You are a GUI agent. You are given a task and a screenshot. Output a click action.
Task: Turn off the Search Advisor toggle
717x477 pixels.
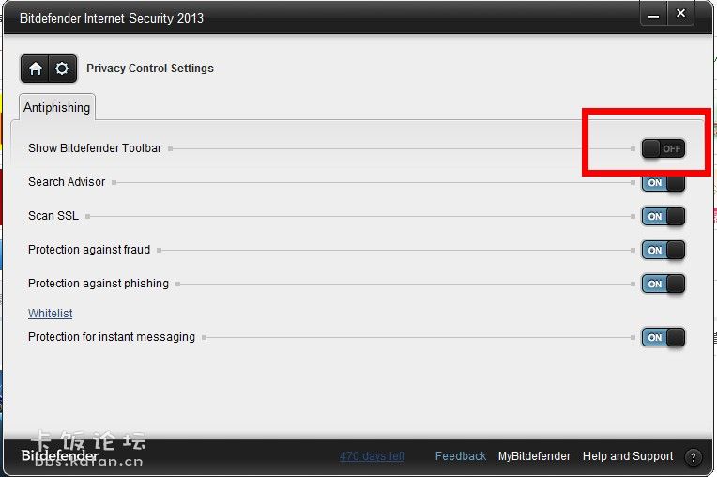click(663, 182)
